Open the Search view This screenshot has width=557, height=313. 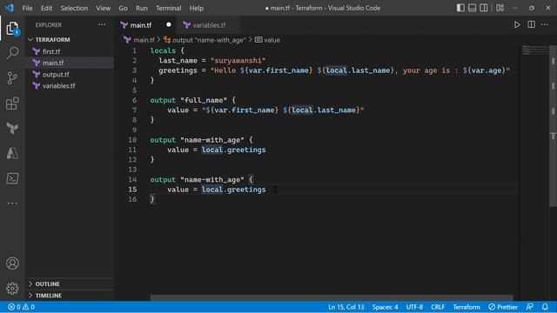coord(12,53)
